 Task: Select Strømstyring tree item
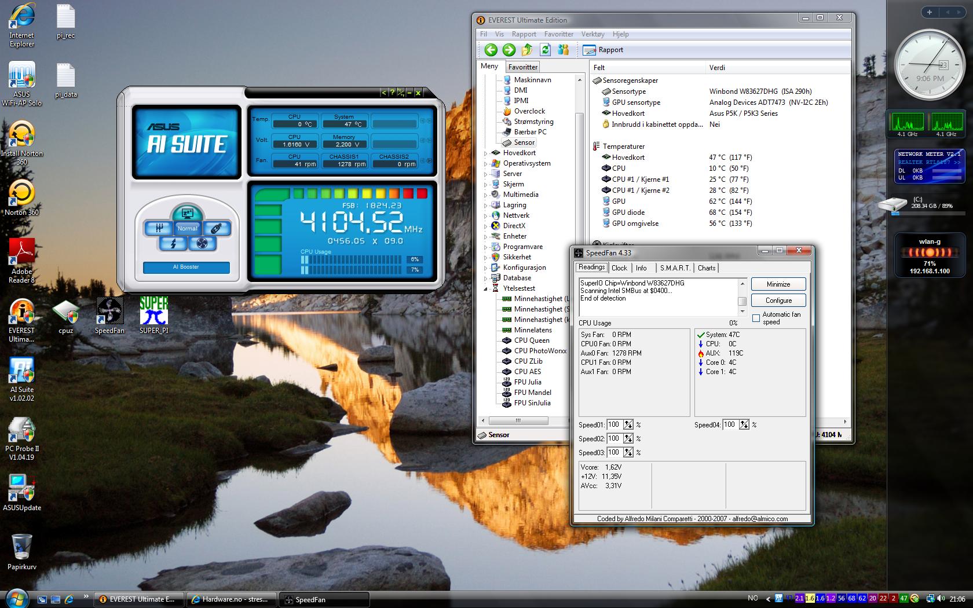tap(533, 122)
